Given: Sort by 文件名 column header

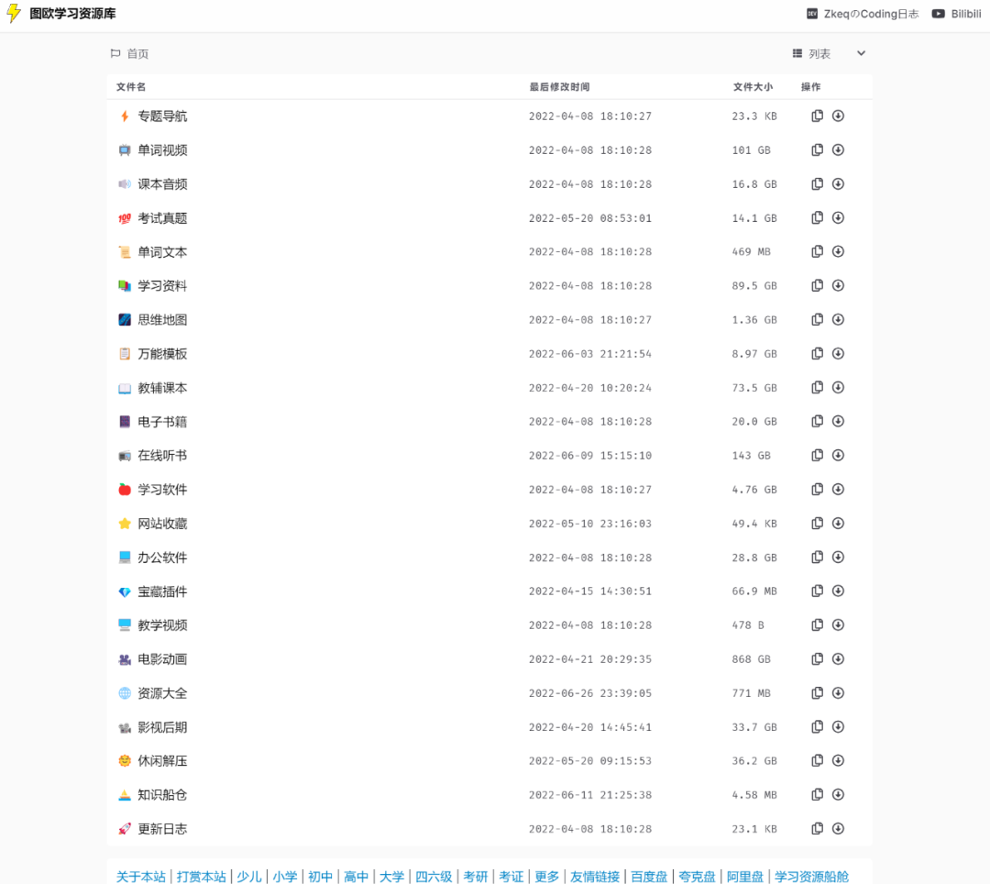Looking at the screenshot, I should (x=131, y=87).
